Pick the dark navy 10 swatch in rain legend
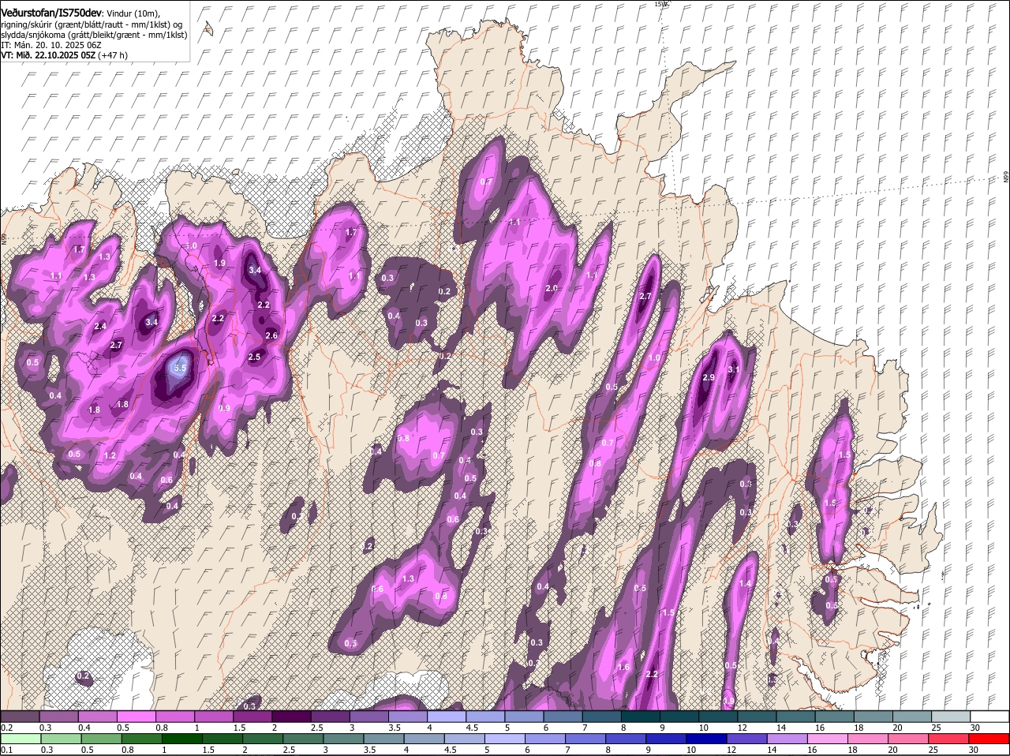 (x=706, y=739)
